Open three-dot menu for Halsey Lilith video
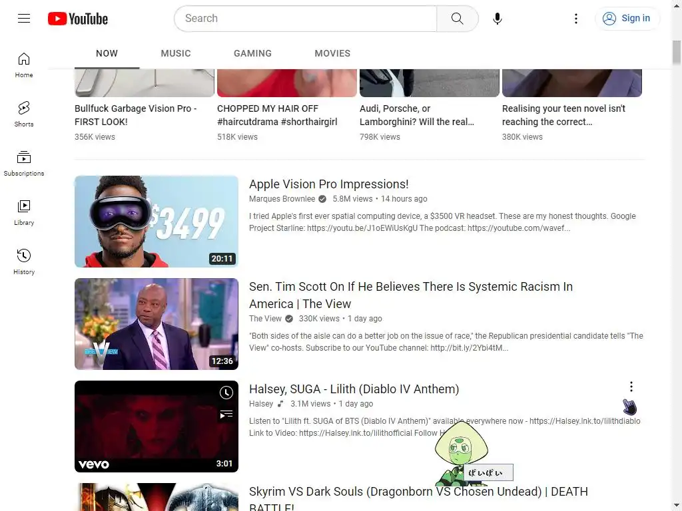 [x=631, y=387]
